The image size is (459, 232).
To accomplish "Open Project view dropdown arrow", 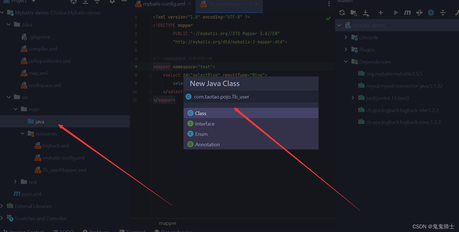I will 33,1.
